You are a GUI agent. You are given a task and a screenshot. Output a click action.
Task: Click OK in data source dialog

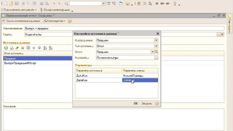[136, 103]
